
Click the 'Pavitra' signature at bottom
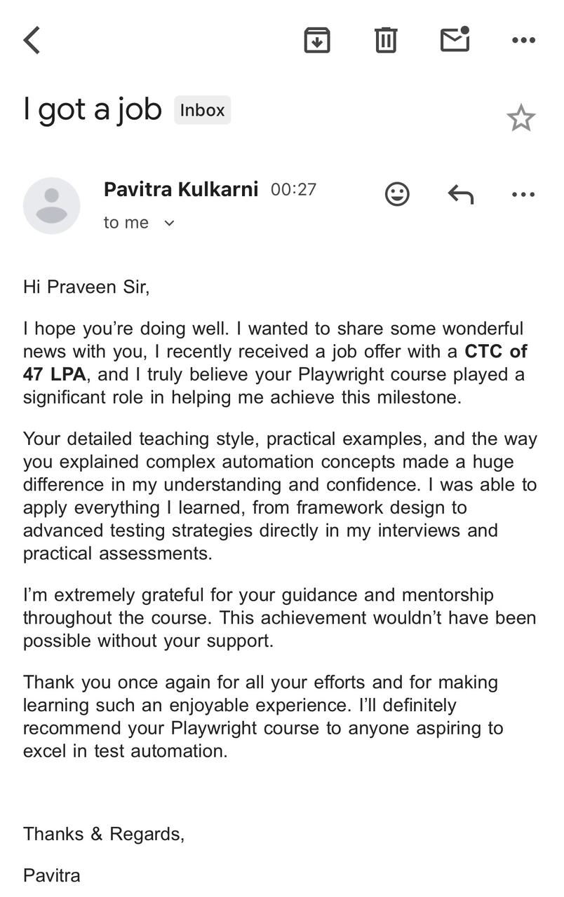52,875
